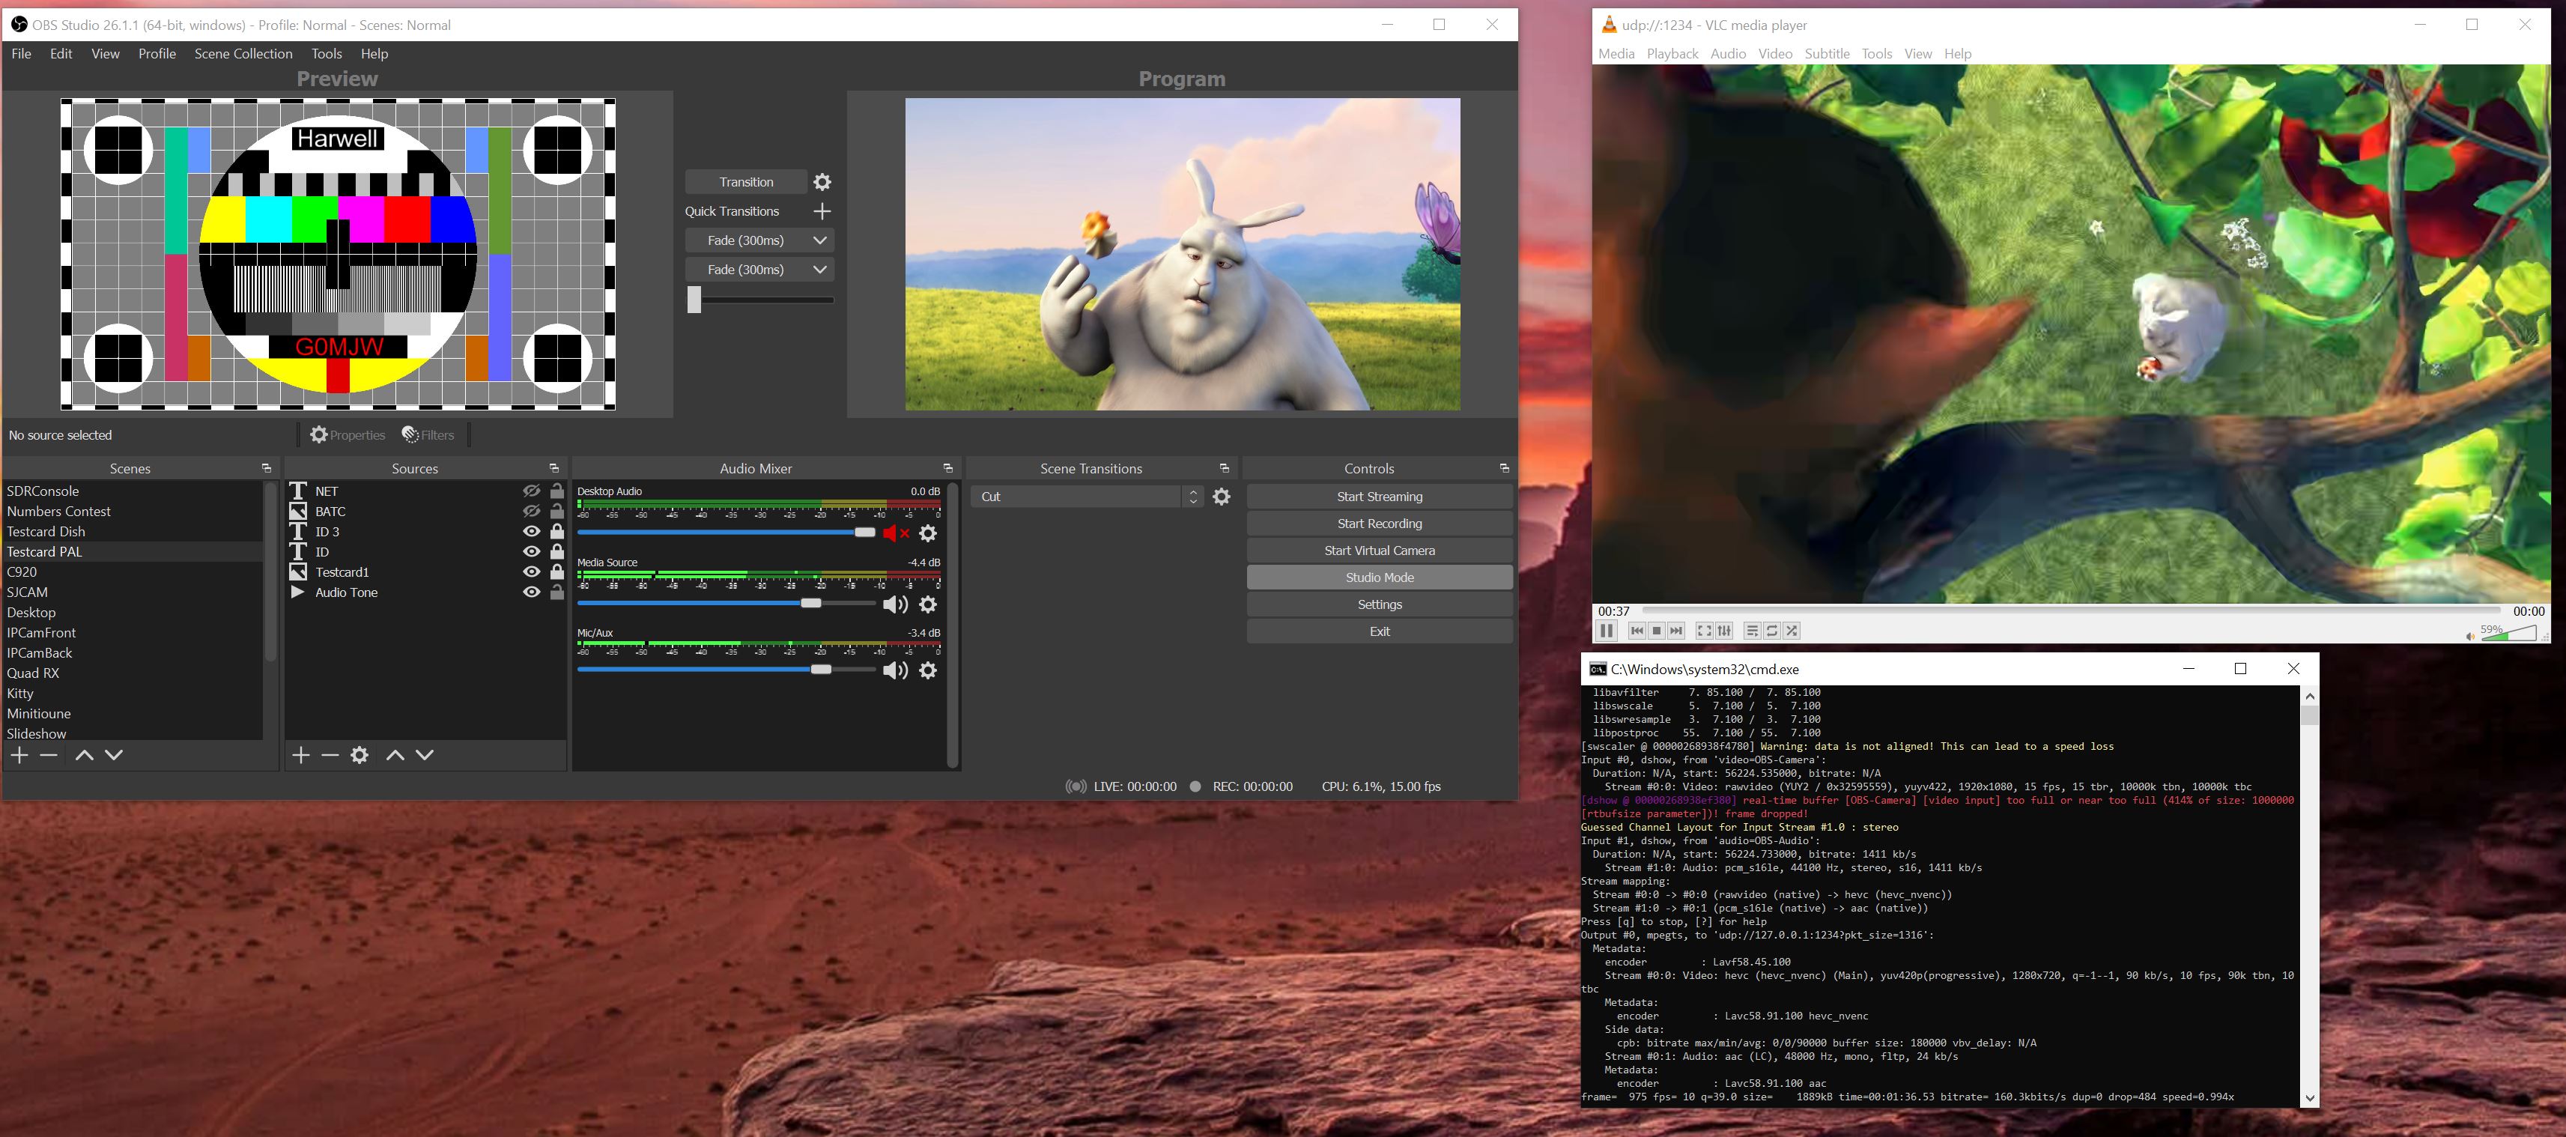Hide the Audio Tone source
Viewport: 2566px width, 1137px height.
[532, 593]
